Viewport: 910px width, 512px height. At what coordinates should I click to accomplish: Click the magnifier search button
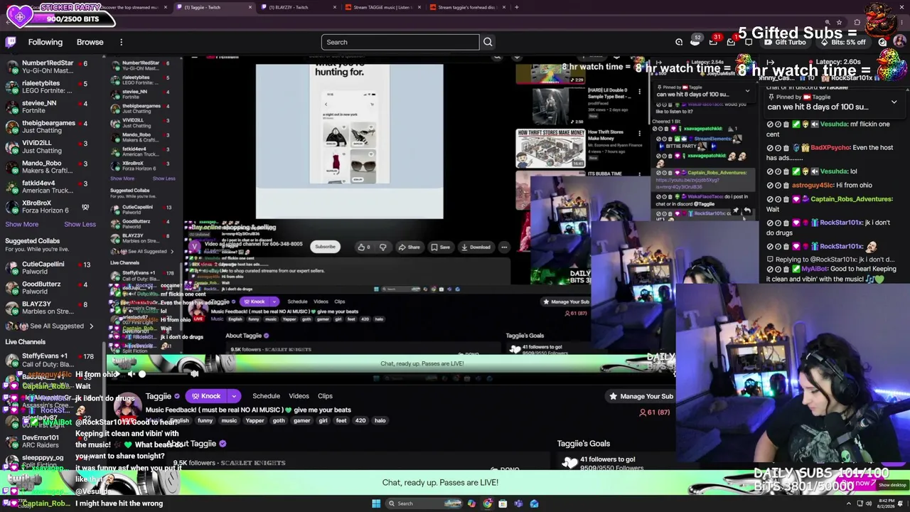488,42
